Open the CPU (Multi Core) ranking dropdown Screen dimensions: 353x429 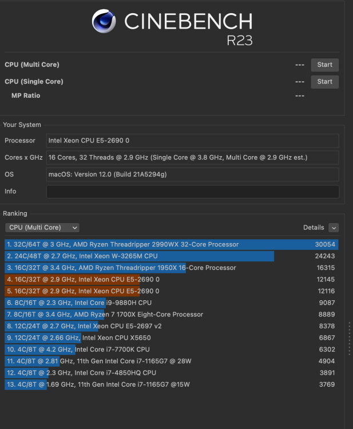(42, 228)
